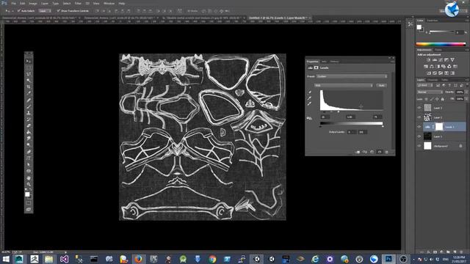
Task: Select the Crop tool
Action: (29, 87)
